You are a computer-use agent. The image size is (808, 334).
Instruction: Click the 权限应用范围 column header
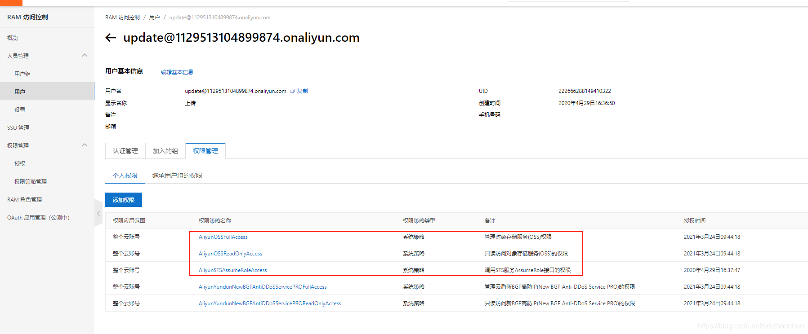[x=129, y=221]
